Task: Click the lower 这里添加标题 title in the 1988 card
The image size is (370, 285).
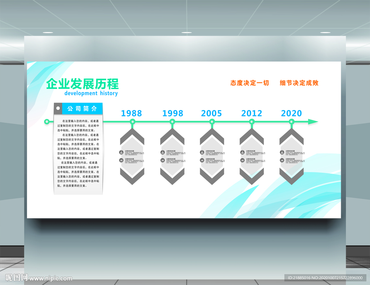Action: [130, 159]
